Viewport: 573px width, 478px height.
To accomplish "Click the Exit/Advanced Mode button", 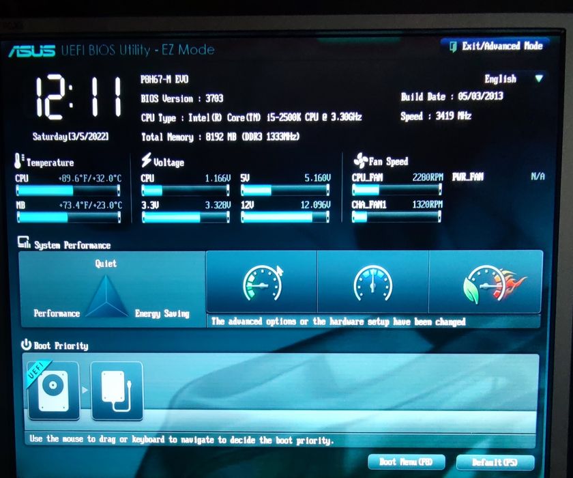I will tap(496, 46).
